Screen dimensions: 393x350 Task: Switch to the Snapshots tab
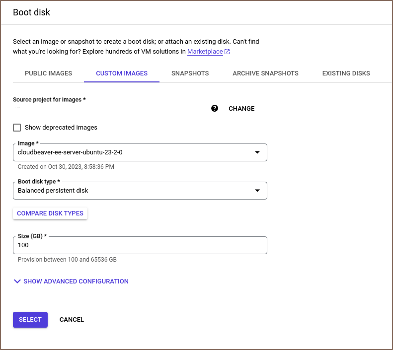click(190, 73)
